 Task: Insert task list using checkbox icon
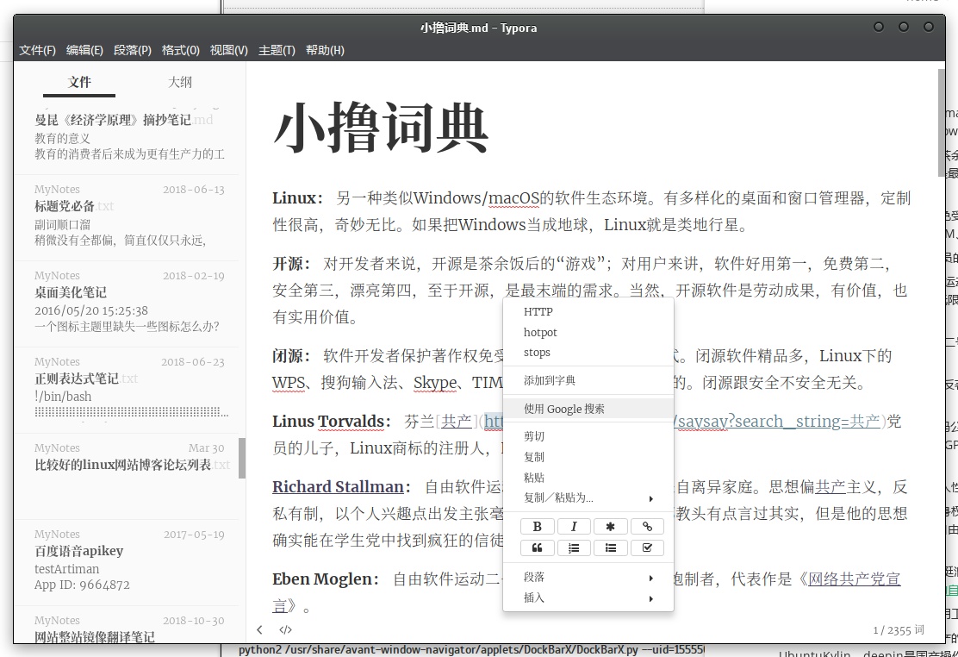click(647, 547)
